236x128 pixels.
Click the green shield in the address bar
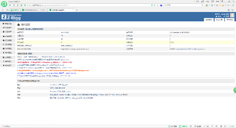25,5
